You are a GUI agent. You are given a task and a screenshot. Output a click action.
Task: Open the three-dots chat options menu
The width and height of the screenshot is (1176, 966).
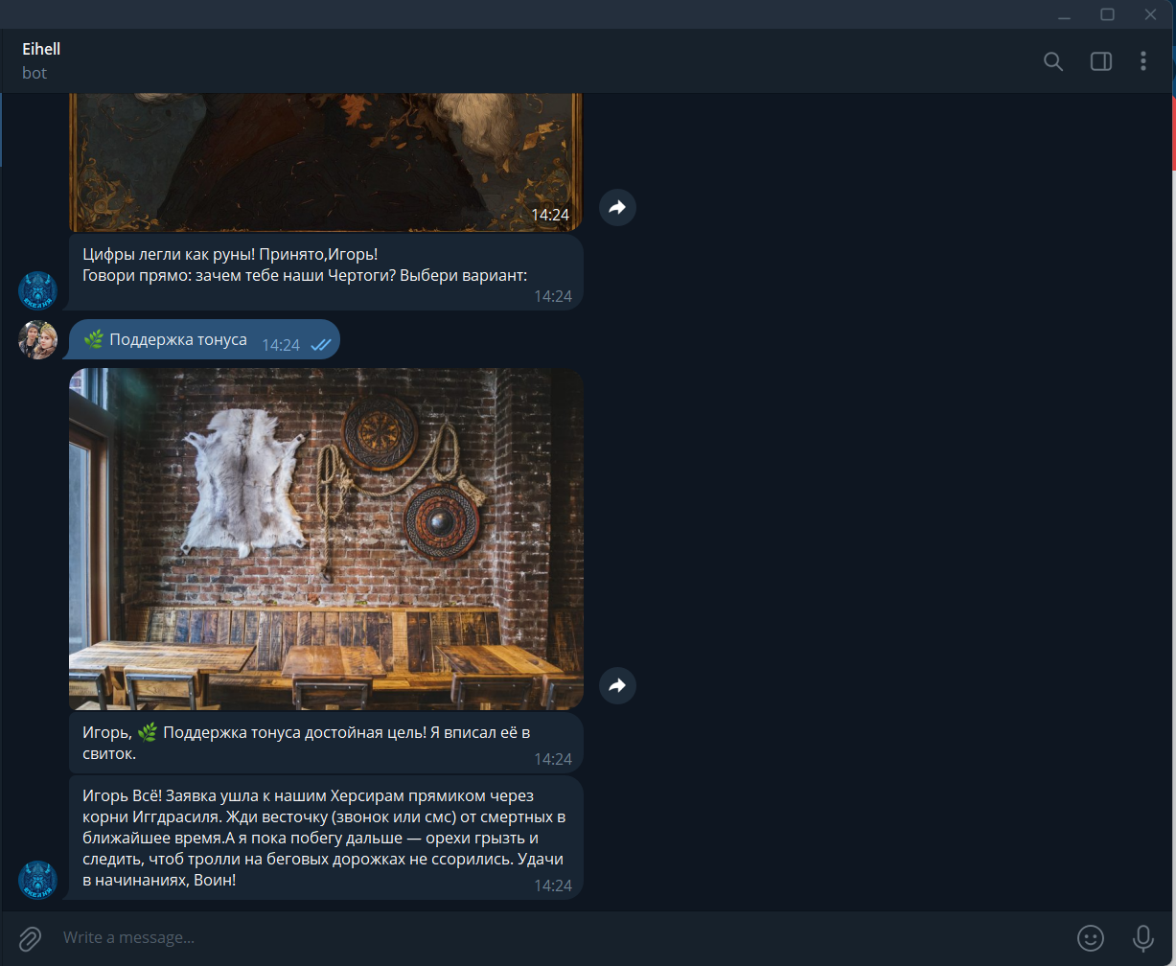(1142, 61)
